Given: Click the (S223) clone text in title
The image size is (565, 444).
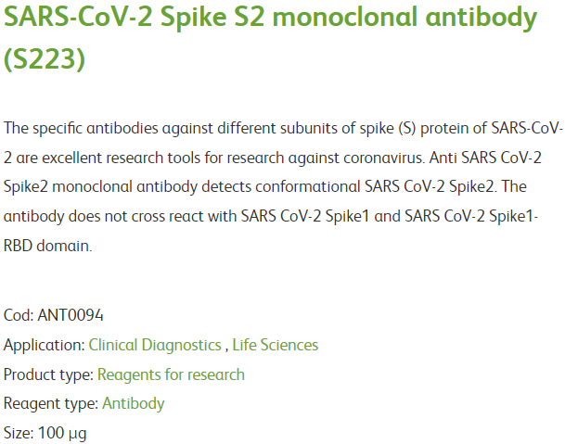Looking at the screenshot, I should [45, 58].
